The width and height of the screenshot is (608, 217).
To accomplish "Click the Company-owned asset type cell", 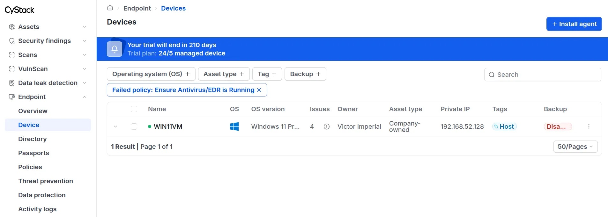I will coord(405,127).
